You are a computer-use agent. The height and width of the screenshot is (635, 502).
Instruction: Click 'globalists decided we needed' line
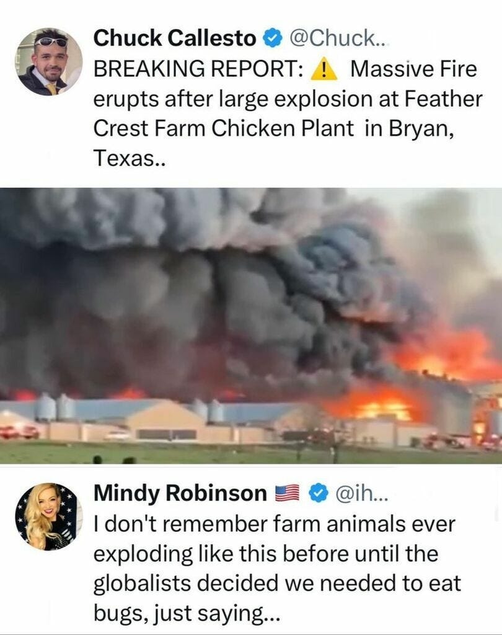coord(245,584)
